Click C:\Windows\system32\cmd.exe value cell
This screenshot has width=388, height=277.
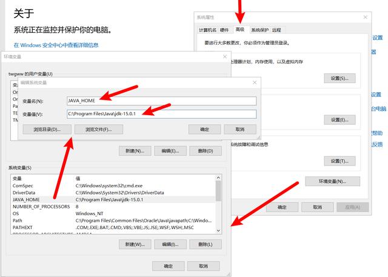point(109,185)
